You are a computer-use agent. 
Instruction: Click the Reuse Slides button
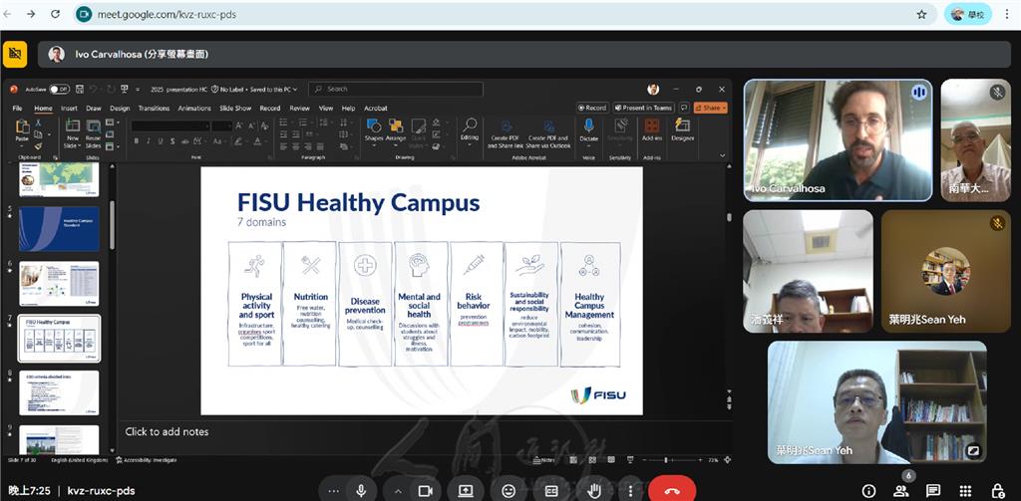coord(93,133)
